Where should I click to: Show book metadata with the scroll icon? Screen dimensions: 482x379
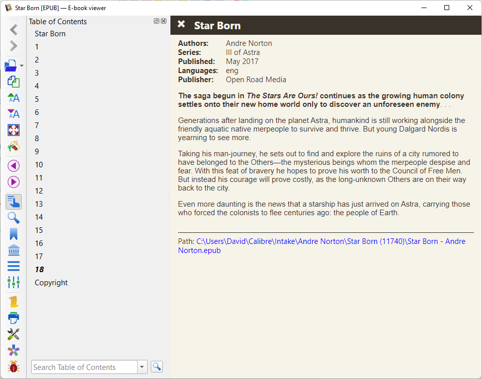click(x=14, y=302)
